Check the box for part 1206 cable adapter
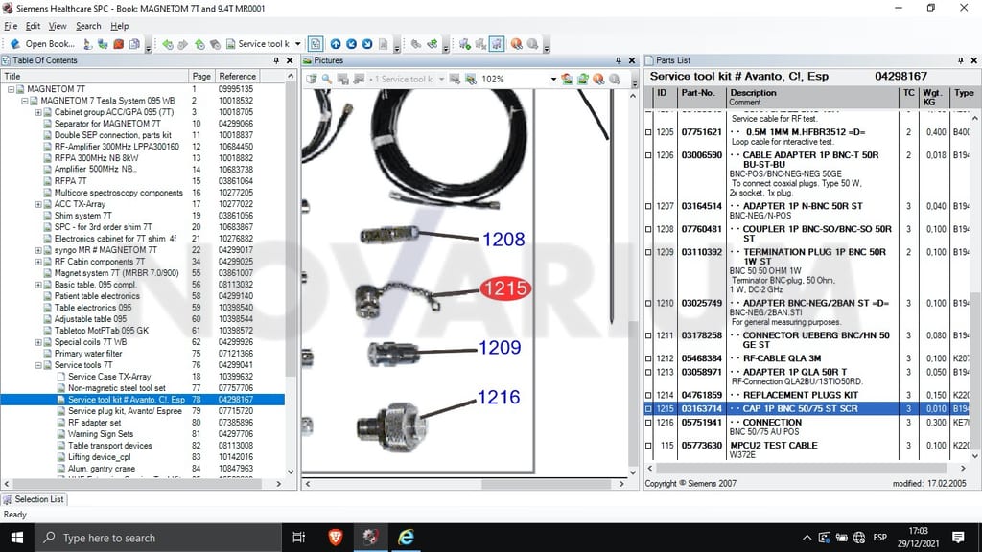Screen dimensions: 982x552 tap(648, 155)
